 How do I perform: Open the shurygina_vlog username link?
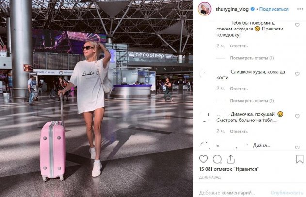(232, 9)
